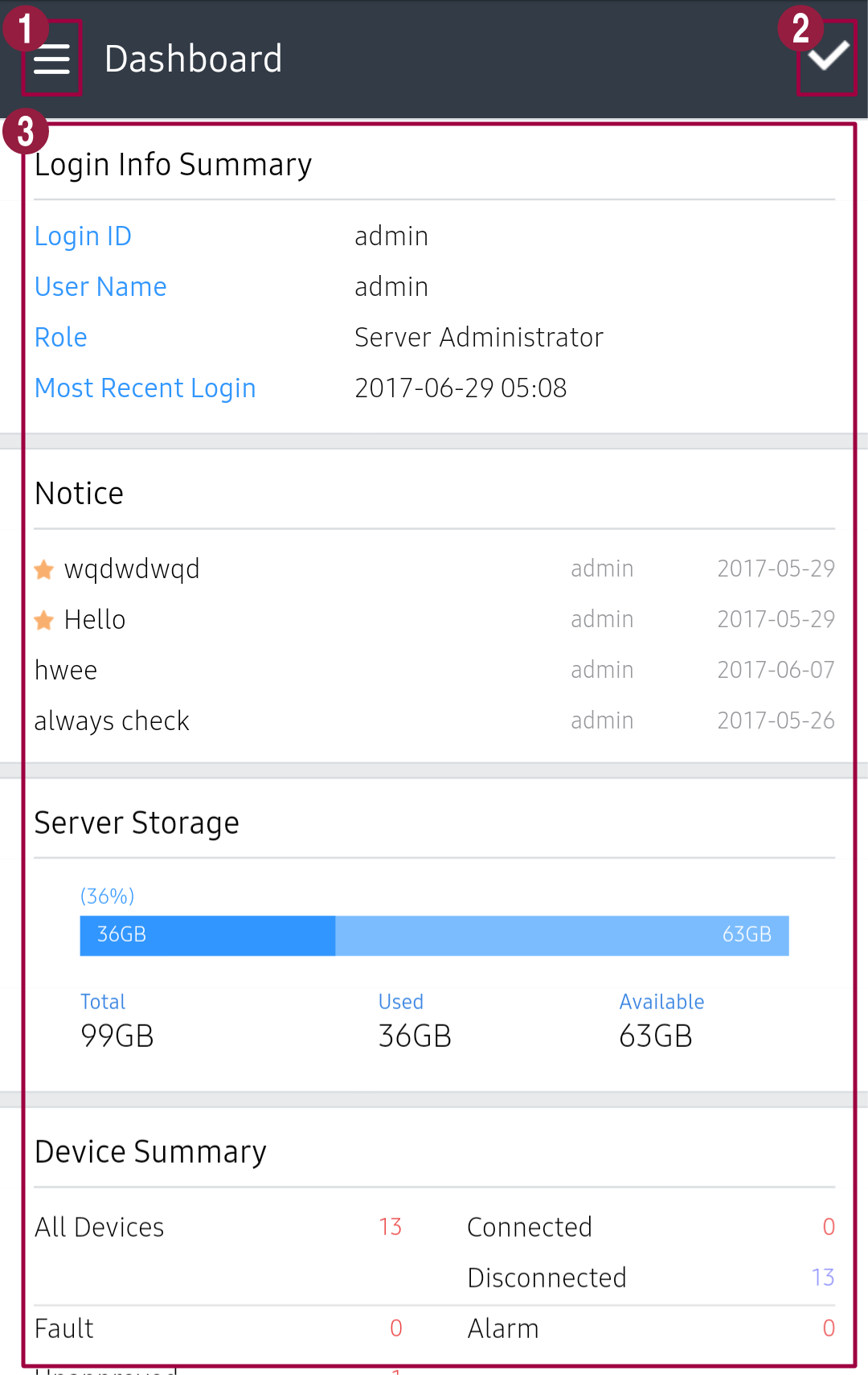Open the navigation hamburger menu
Image resolution: width=868 pixels, height=1375 pixels.
[51, 58]
